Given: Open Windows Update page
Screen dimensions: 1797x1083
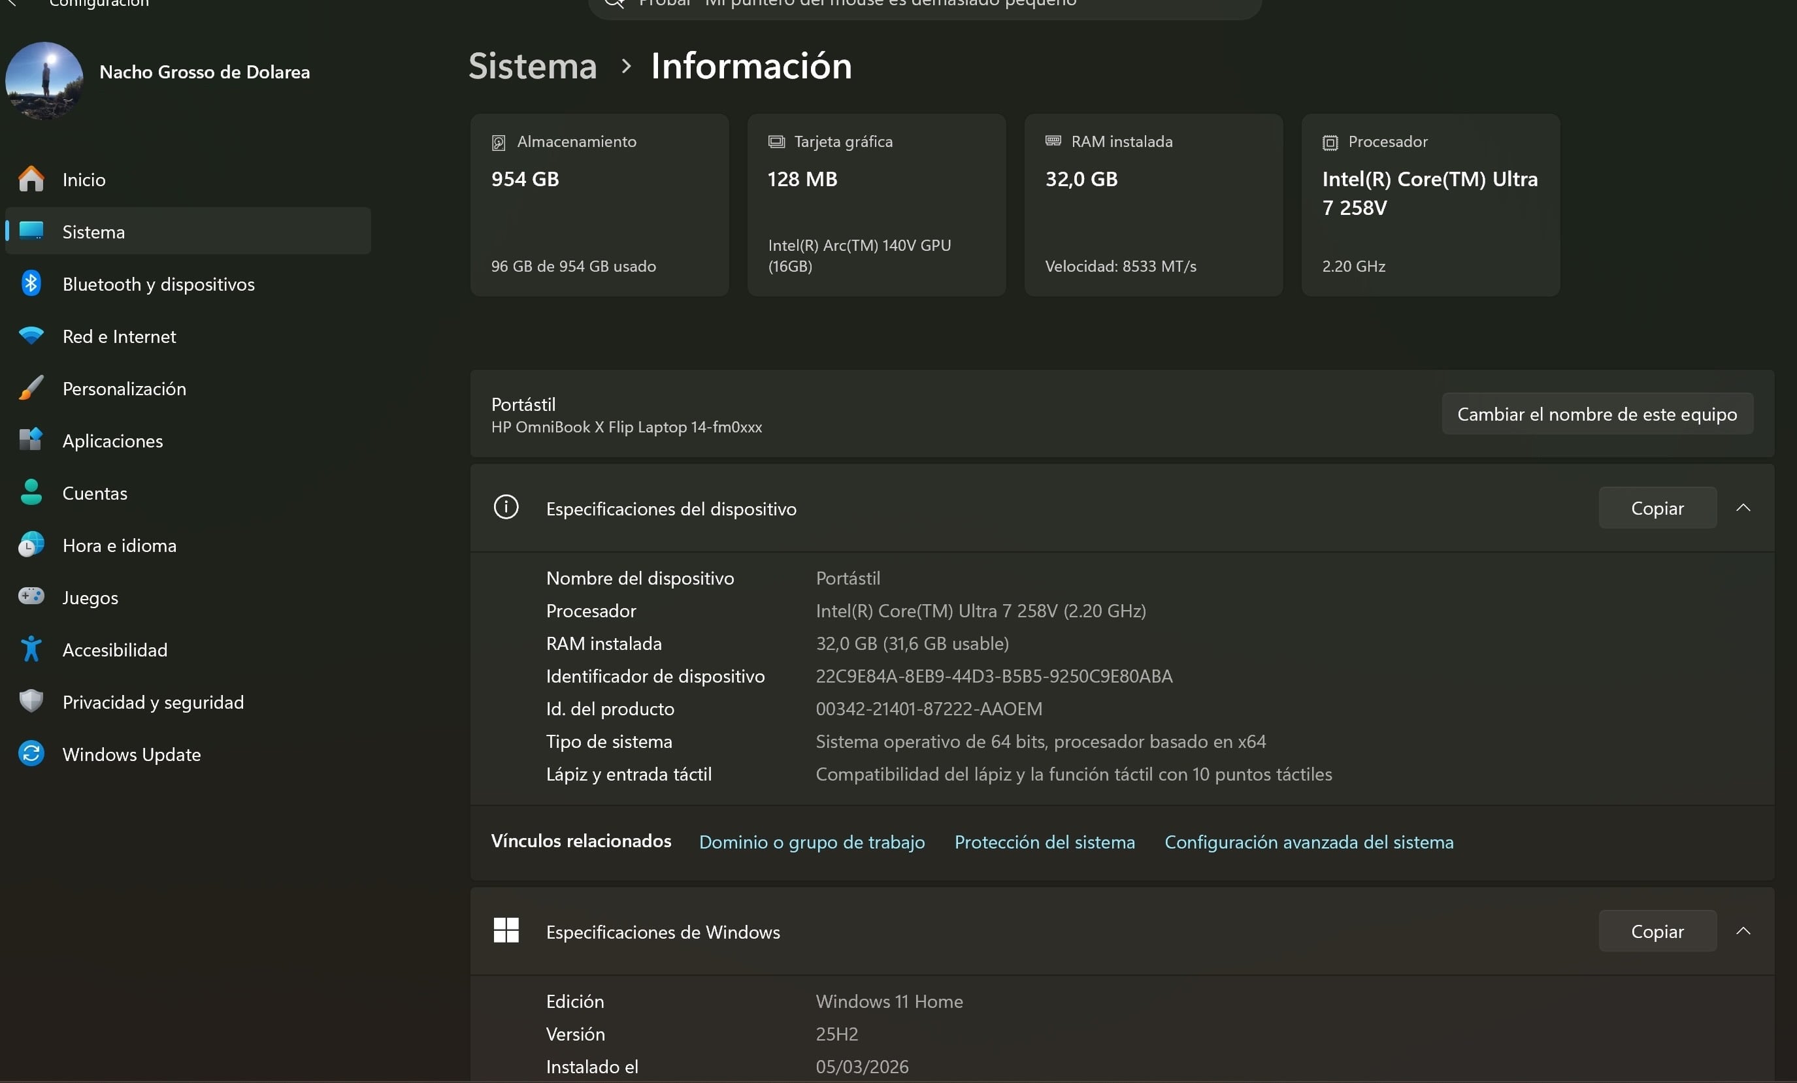Looking at the screenshot, I should 188,753.
